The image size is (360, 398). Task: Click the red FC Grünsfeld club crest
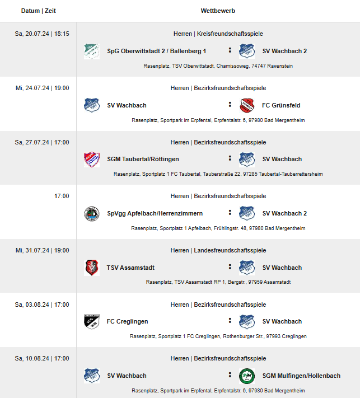click(x=247, y=105)
